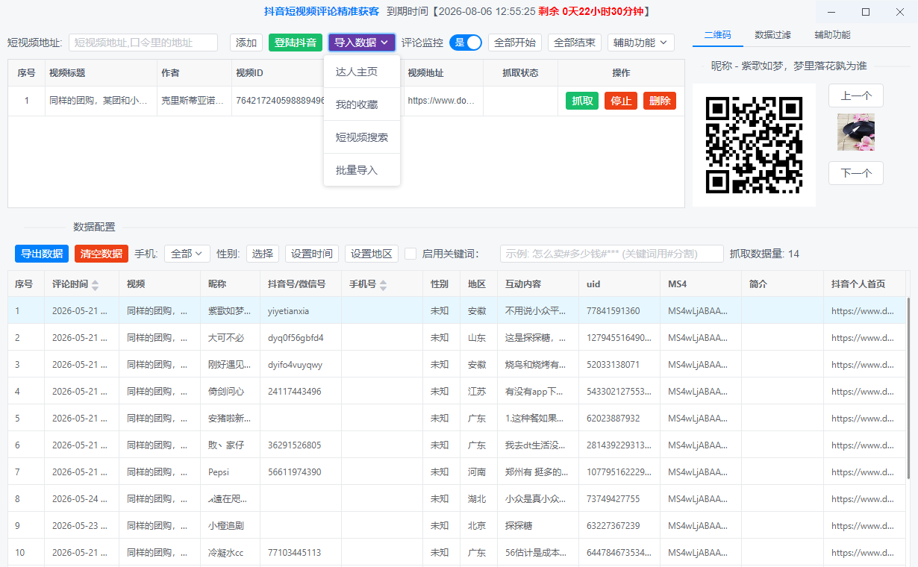Click the red 删除 button in row 1
The height and width of the screenshot is (567, 918).
[x=660, y=101]
